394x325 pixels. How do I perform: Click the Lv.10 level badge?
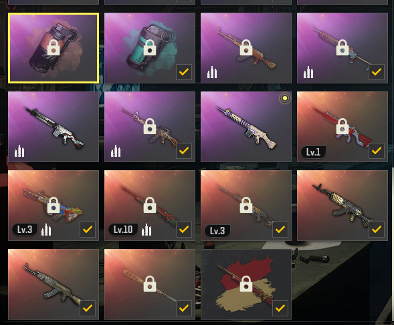(x=123, y=230)
